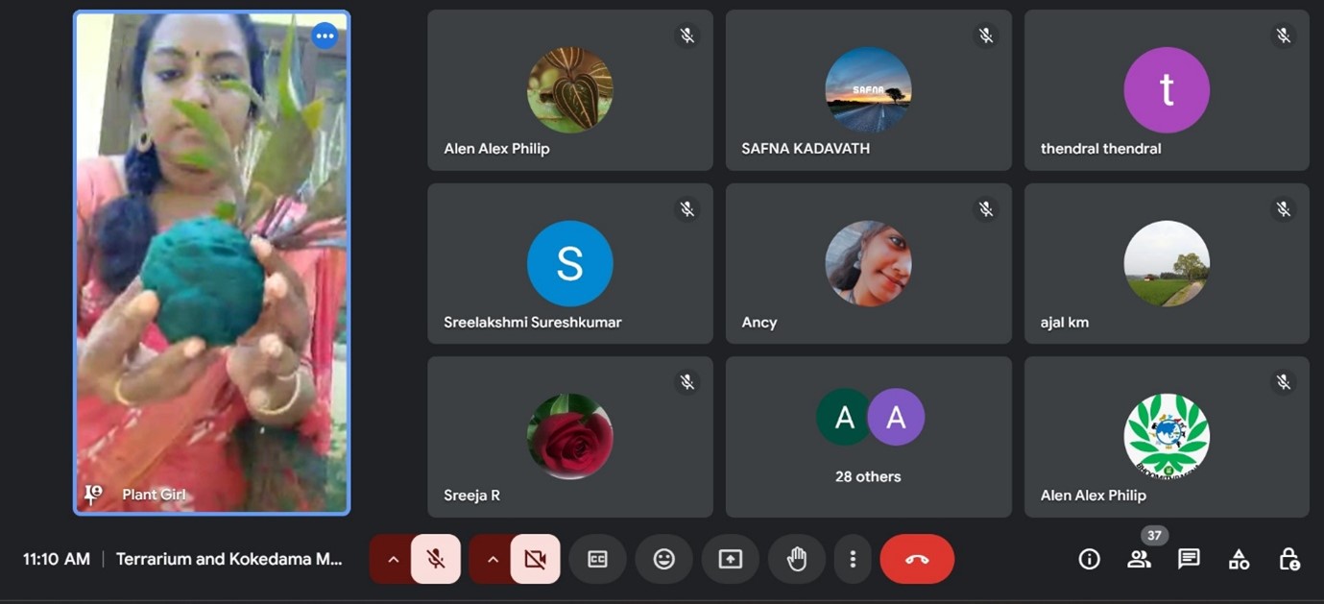This screenshot has width=1324, height=604.
Task: Open the emoji reactions picker
Action: click(663, 559)
